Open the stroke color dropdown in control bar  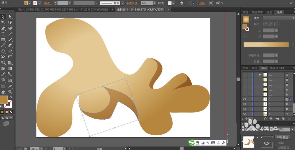click(x=39, y=3)
